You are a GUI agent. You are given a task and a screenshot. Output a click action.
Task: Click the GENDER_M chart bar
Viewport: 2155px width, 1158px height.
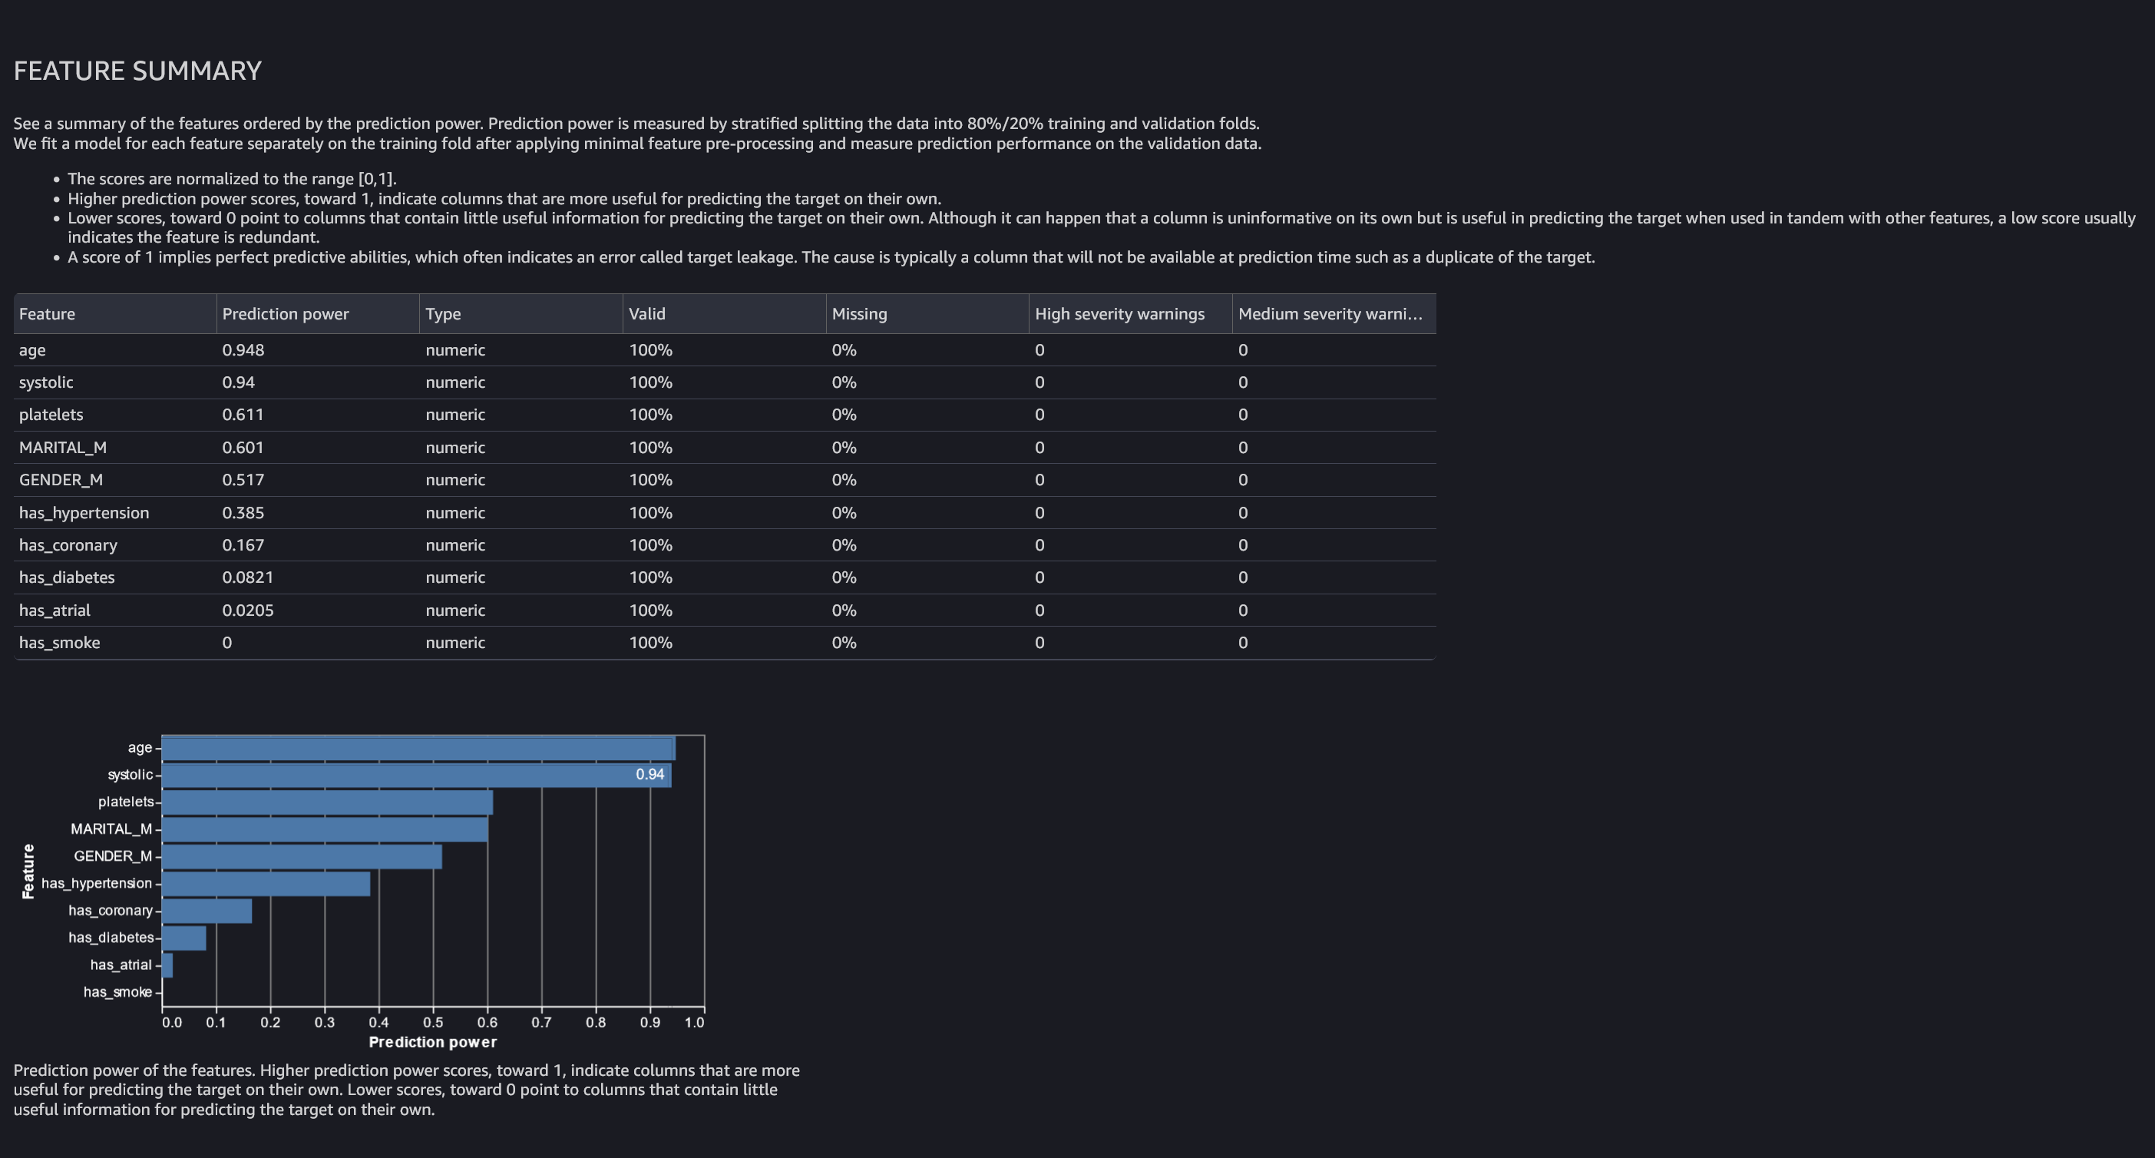coord(301,857)
